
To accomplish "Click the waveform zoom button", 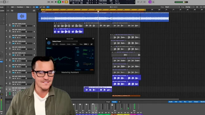I will [x=197, y=7].
